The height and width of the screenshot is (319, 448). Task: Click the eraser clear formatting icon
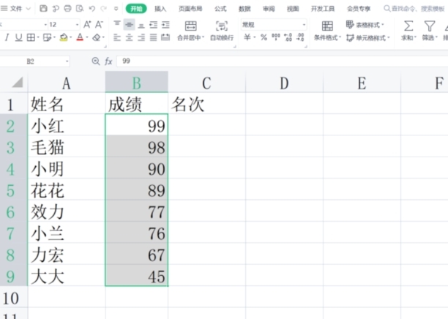click(x=97, y=37)
